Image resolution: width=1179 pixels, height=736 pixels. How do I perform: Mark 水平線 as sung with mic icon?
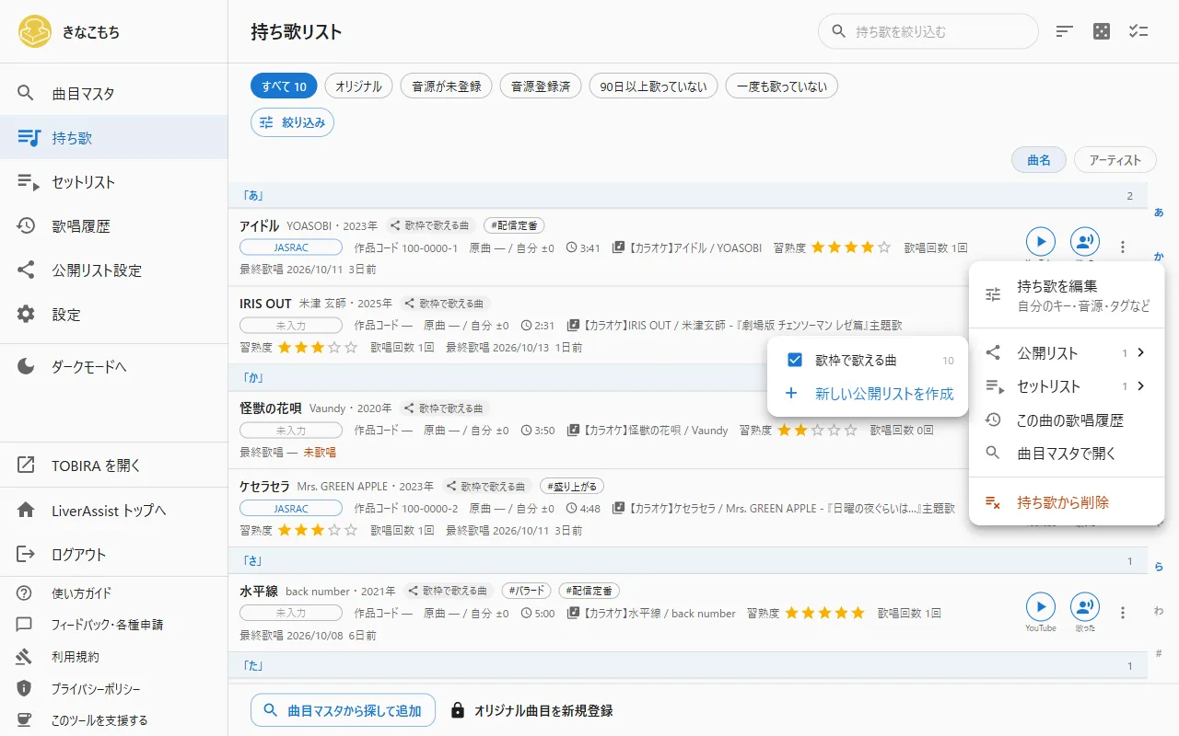(1085, 607)
